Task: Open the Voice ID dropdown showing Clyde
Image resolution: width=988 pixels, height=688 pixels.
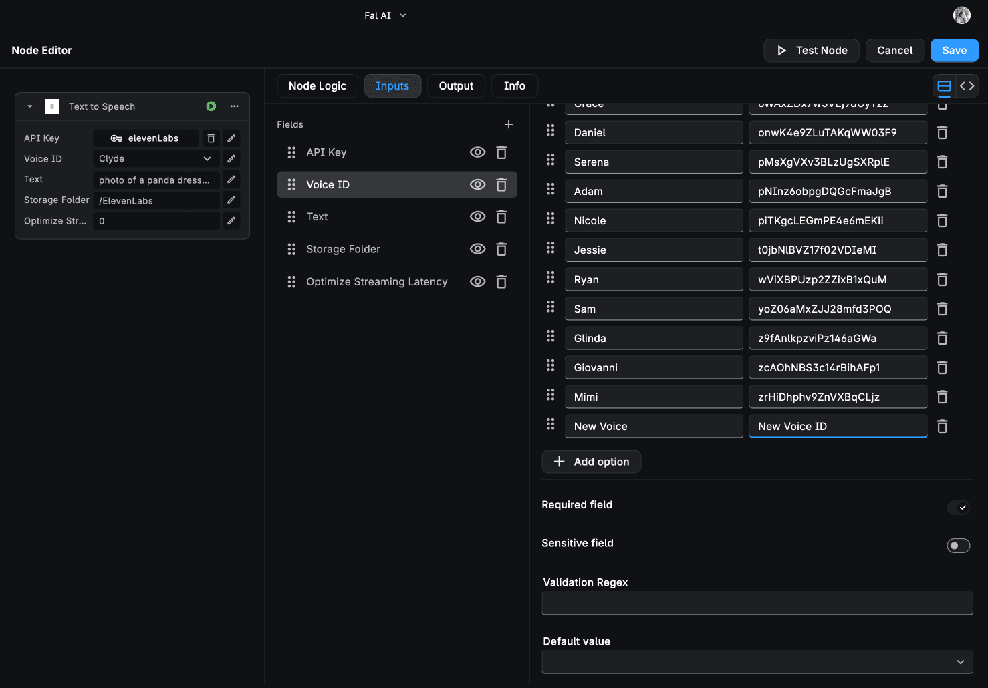Action: tap(155, 159)
